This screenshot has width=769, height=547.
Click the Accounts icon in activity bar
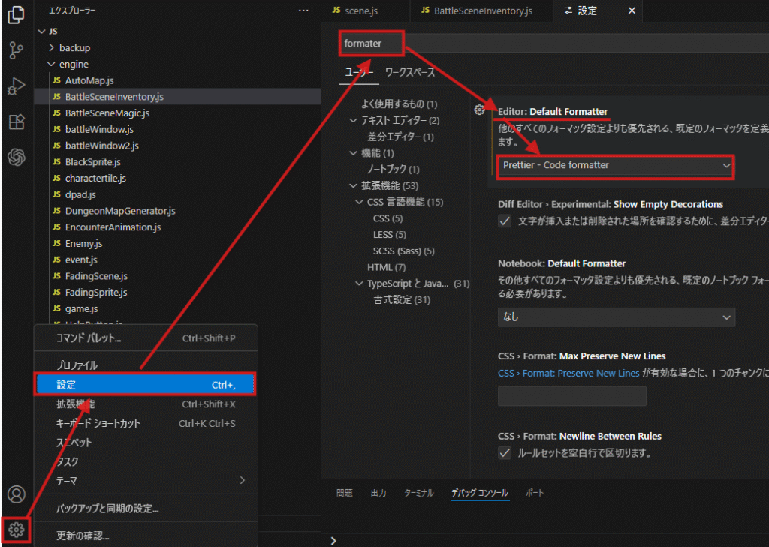pyautogui.click(x=16, y=494)
